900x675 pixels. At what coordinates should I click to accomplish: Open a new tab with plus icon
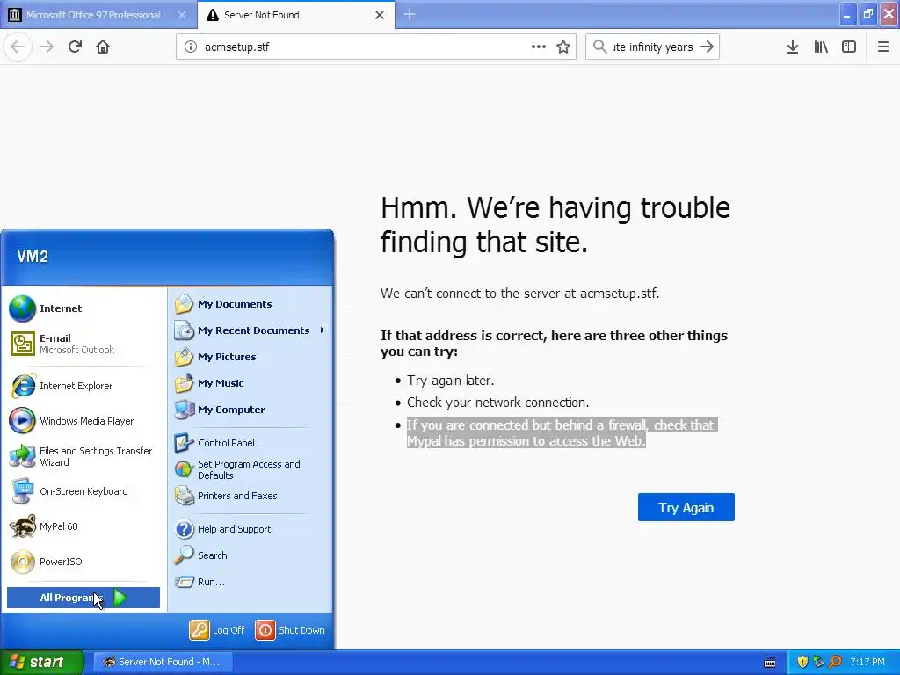pos(410,14)
